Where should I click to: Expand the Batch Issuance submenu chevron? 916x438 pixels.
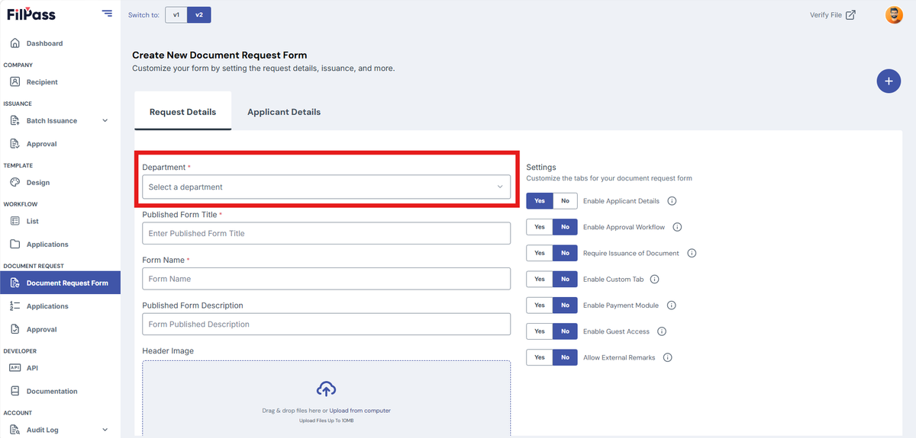click(105, 120)
